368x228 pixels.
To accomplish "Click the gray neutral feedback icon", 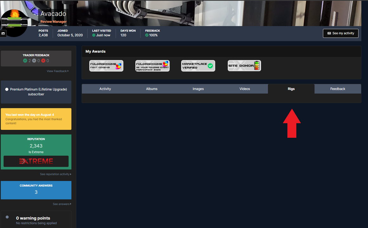I will [34, 61].
